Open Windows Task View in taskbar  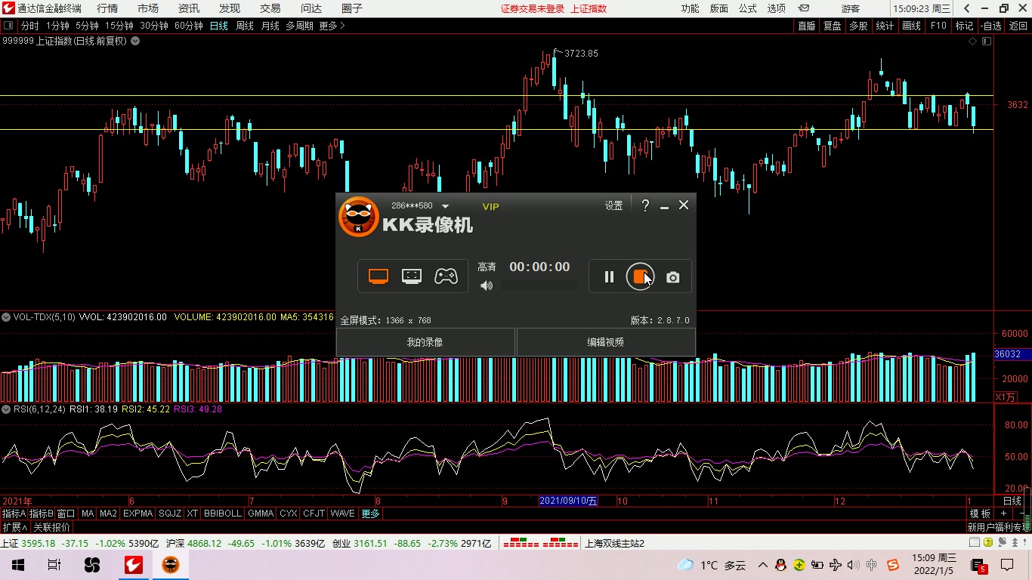click(x=54, y=565)
